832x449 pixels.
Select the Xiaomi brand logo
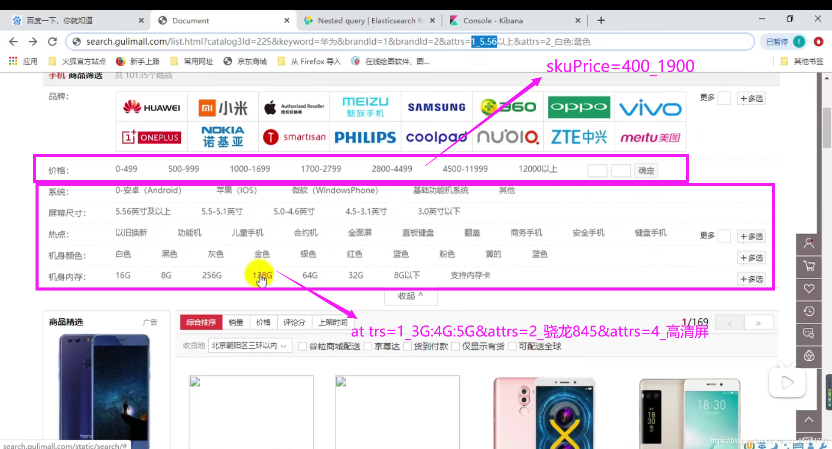point(223,107)
